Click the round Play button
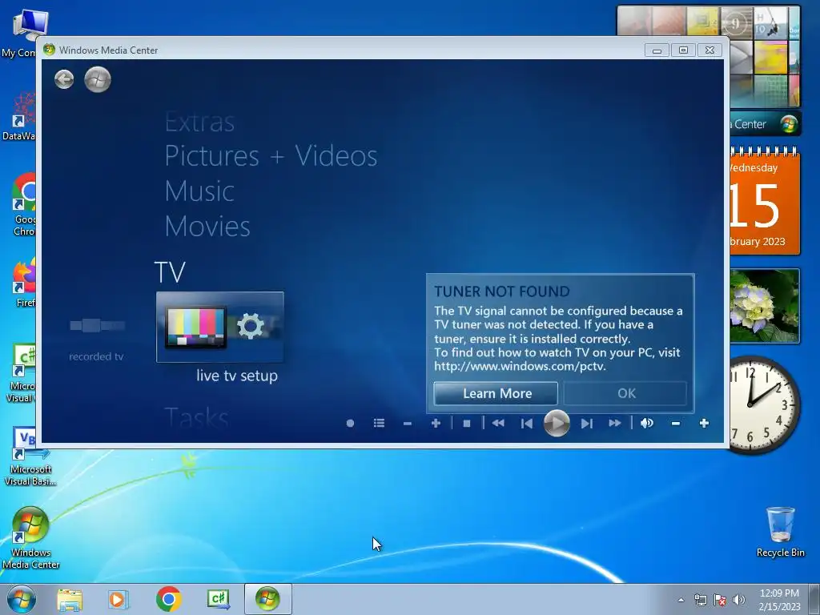Viewport: 820px width, 615px height. point(557,423)
